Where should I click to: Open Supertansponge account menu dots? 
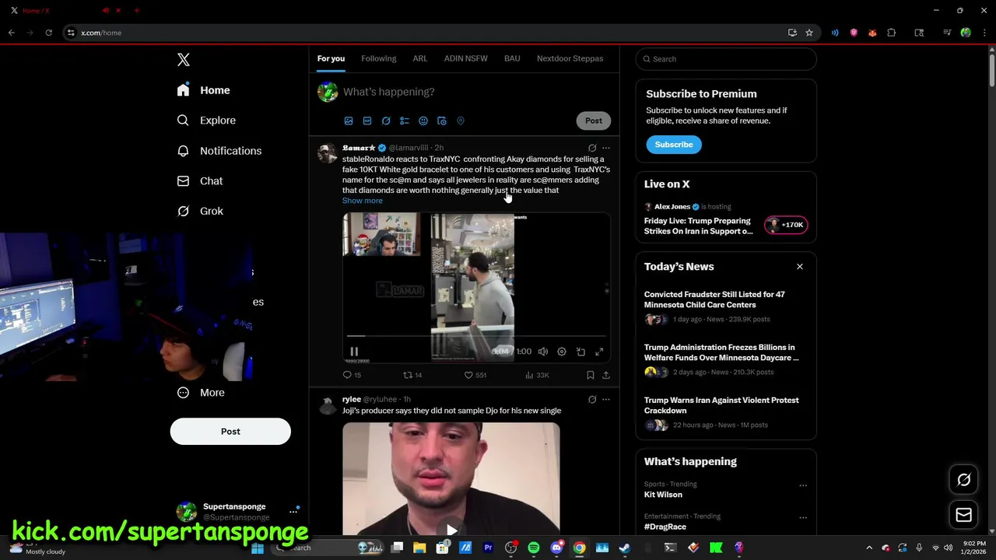(293, 511)
